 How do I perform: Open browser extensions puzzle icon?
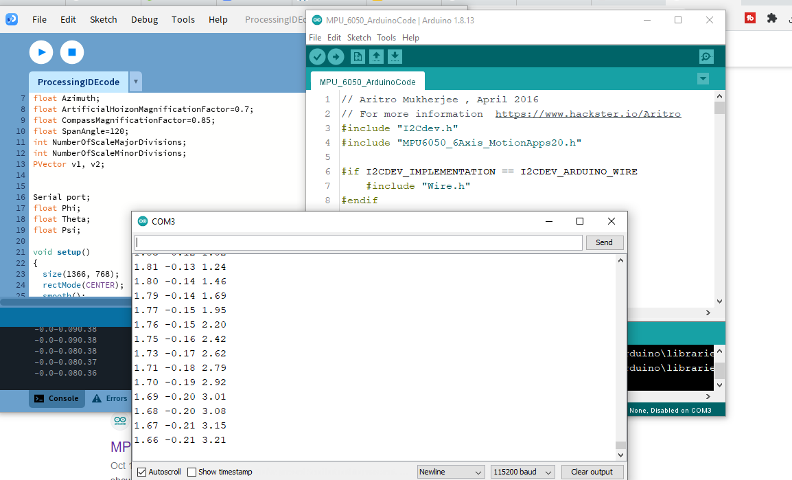[772, 18]
